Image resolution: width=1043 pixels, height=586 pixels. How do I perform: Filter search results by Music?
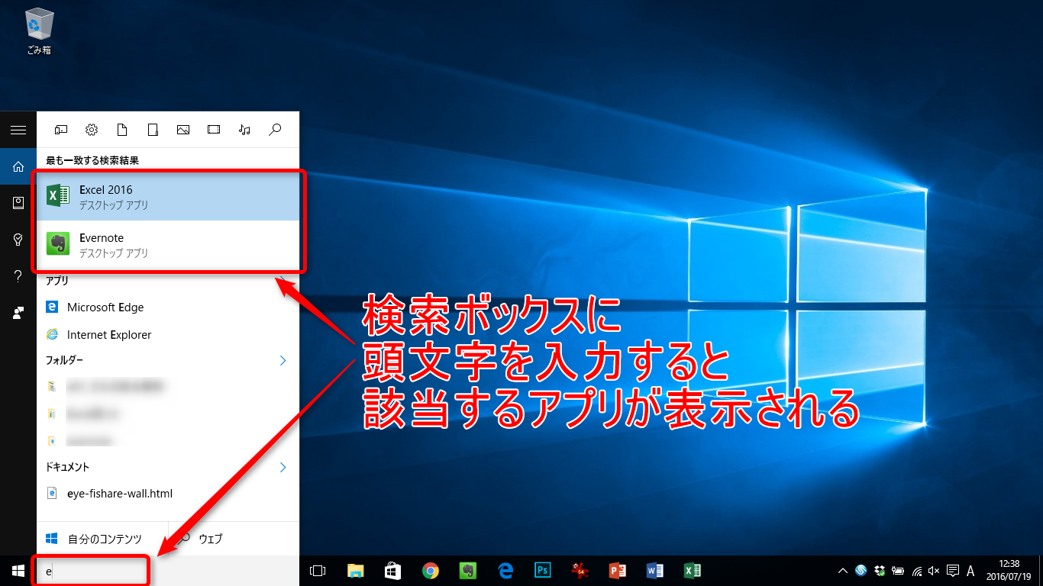(x=244, y=130)
